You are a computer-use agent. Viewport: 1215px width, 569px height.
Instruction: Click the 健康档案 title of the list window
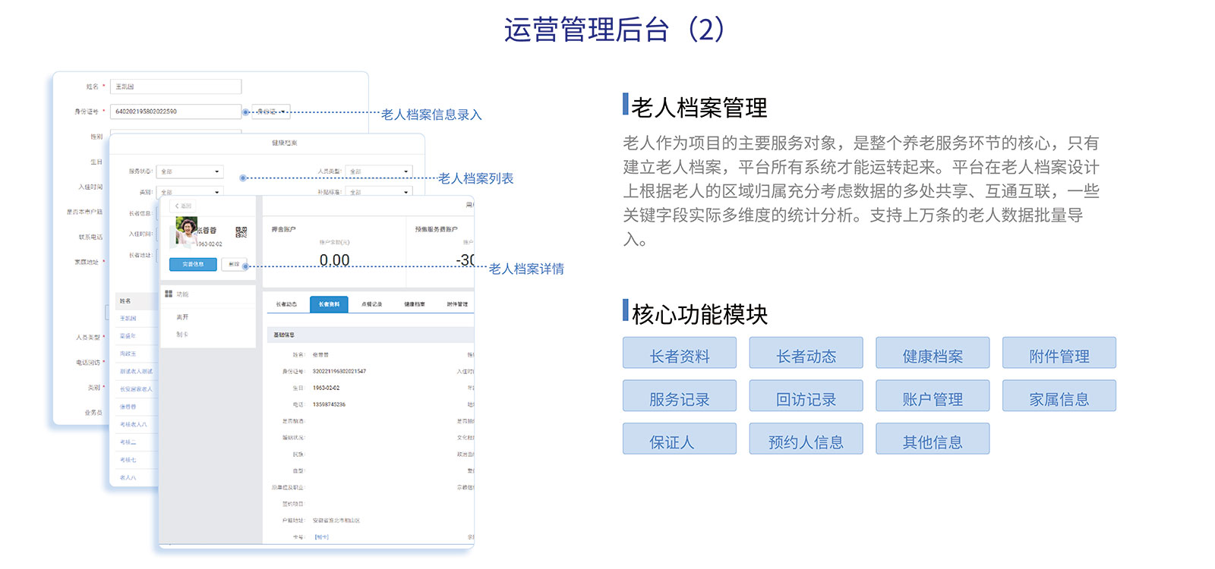point(285,143)
